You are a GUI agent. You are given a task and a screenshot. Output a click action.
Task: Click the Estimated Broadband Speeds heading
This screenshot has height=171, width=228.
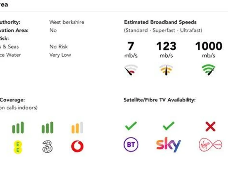160,22
